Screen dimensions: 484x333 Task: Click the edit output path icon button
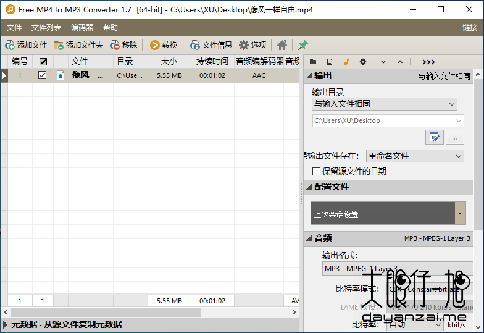click(x=435, y=137)
